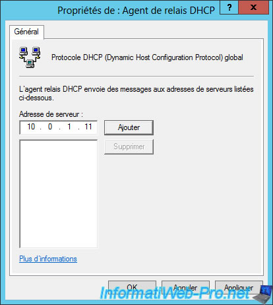Click the third IP octet showing 1

coord(69,127)
